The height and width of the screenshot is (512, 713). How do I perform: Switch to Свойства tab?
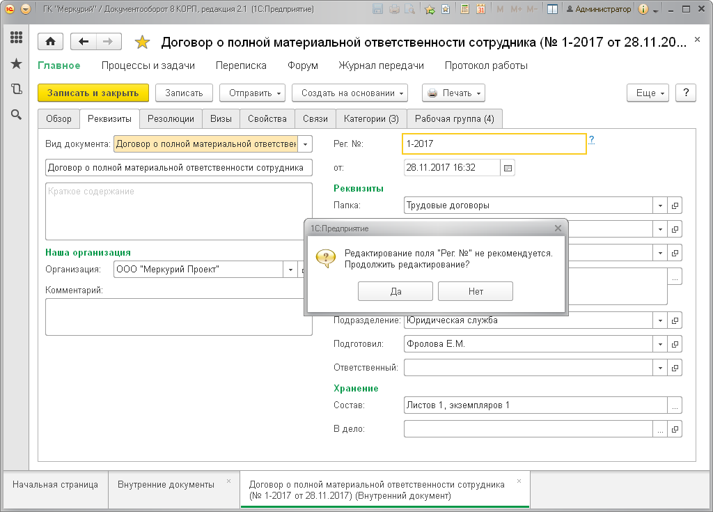267,119
